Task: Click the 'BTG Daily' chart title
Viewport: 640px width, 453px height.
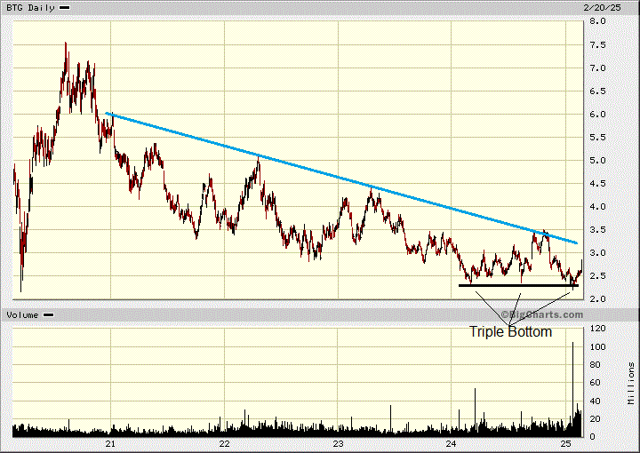Action: click(x=30, y=8)
